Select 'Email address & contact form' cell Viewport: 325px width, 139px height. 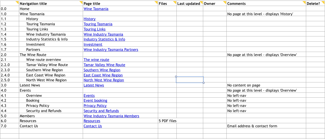pos(266,126)
